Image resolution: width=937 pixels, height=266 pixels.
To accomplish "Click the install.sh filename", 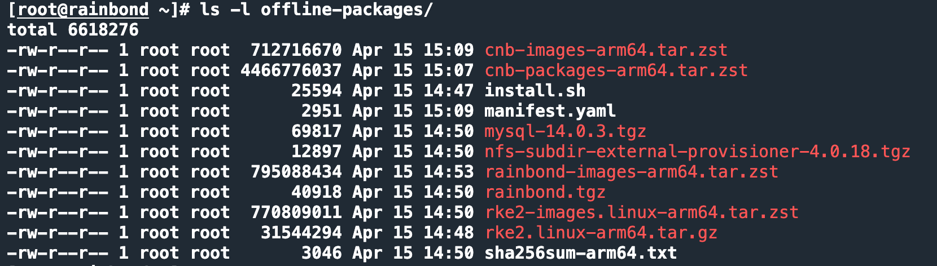I will [535, 91].
